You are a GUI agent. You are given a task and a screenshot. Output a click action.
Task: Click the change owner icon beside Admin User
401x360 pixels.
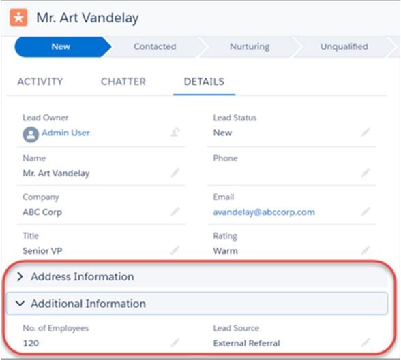pos(175,132)
